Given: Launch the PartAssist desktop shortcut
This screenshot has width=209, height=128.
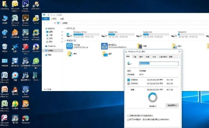Looking at the screenshot, I should tap(25, 119).
